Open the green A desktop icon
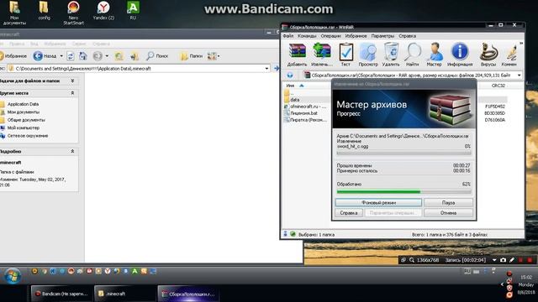 (133, 11)
